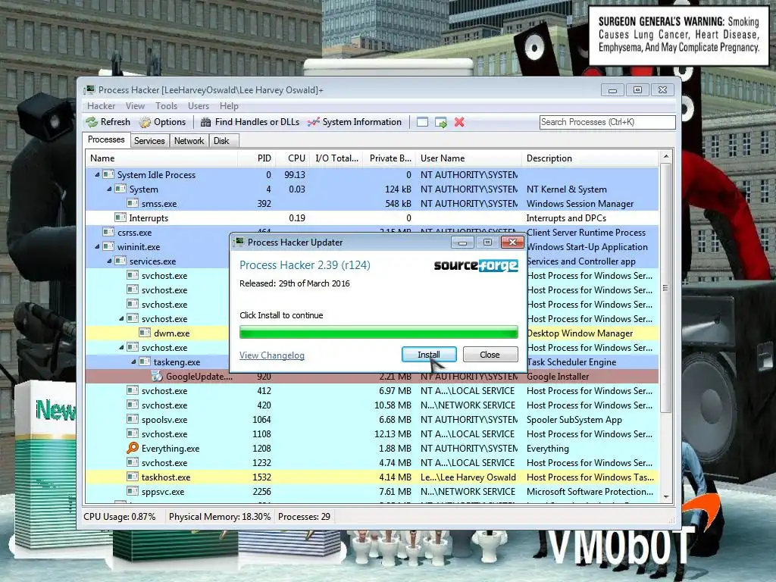Click the find window and thread icon

pos(441,122)
